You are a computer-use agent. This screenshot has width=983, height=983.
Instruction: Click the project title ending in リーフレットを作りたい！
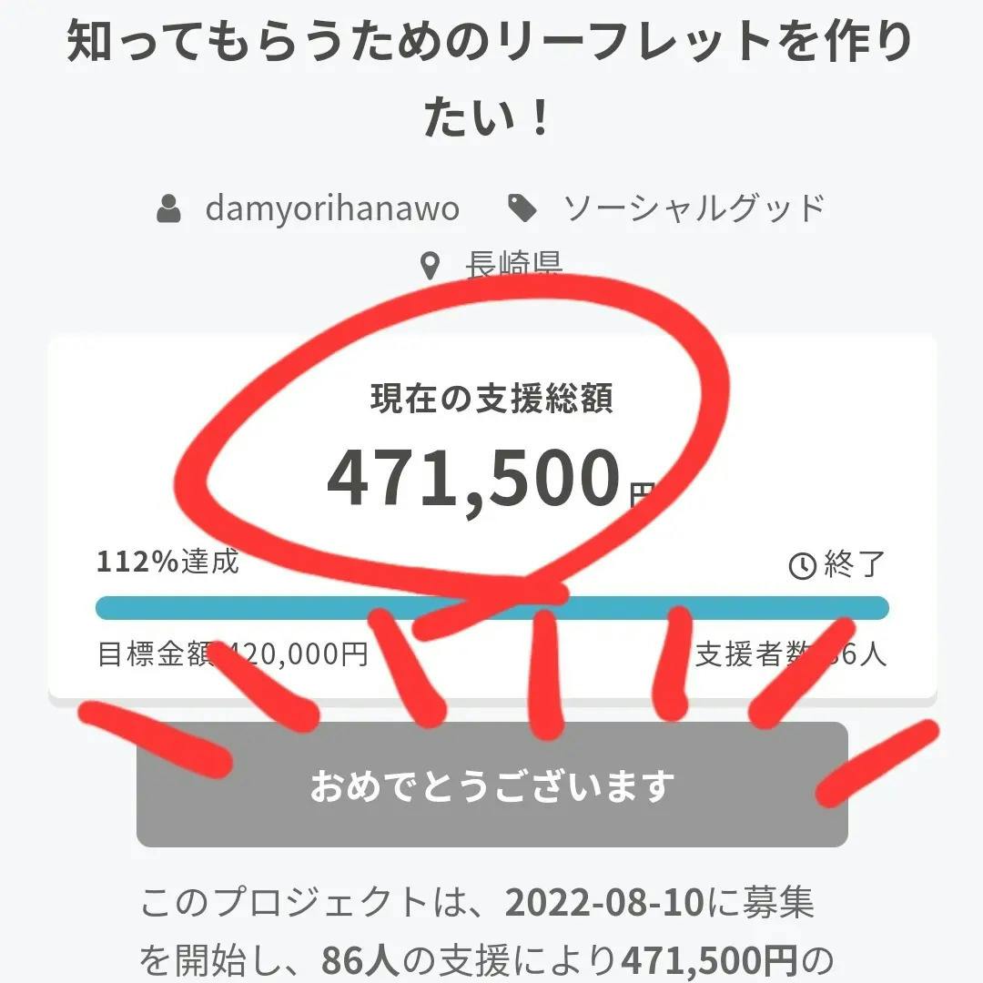pos(491,80)
